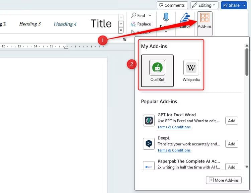Click the GPT for Excel Word icon
The width and height of the screenshot is (251, 193).
tap(149, 121)
